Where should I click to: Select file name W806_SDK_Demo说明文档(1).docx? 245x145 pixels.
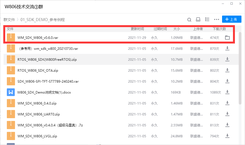(x=44, y=92)
